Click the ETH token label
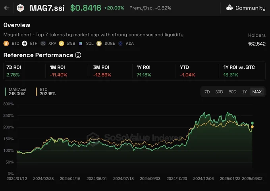270x191 pixels. 34,43
